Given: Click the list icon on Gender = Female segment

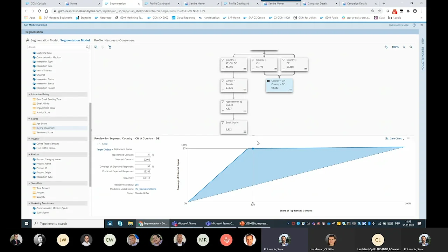Looking at the screenshot, I should (x=245, y=90).
